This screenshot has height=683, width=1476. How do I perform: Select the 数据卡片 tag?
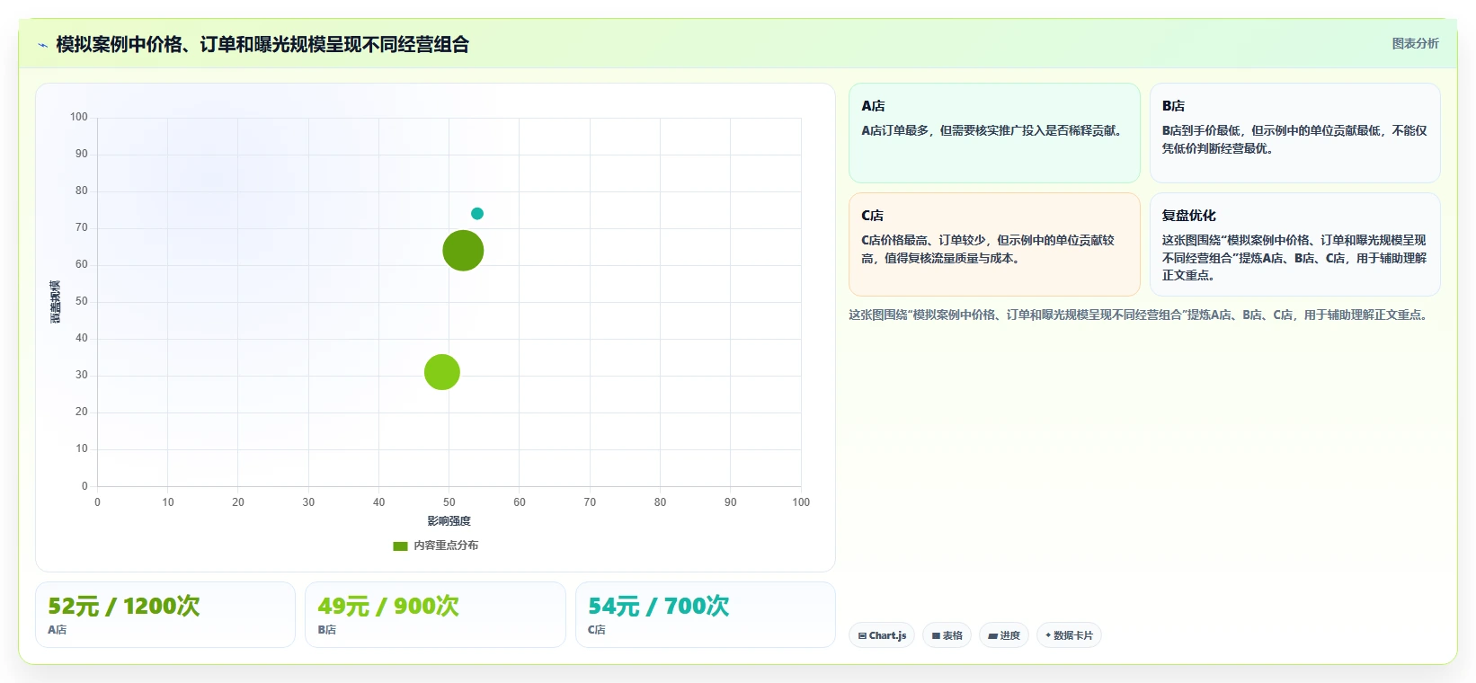pyautogui.click(x=1069, y=635)
